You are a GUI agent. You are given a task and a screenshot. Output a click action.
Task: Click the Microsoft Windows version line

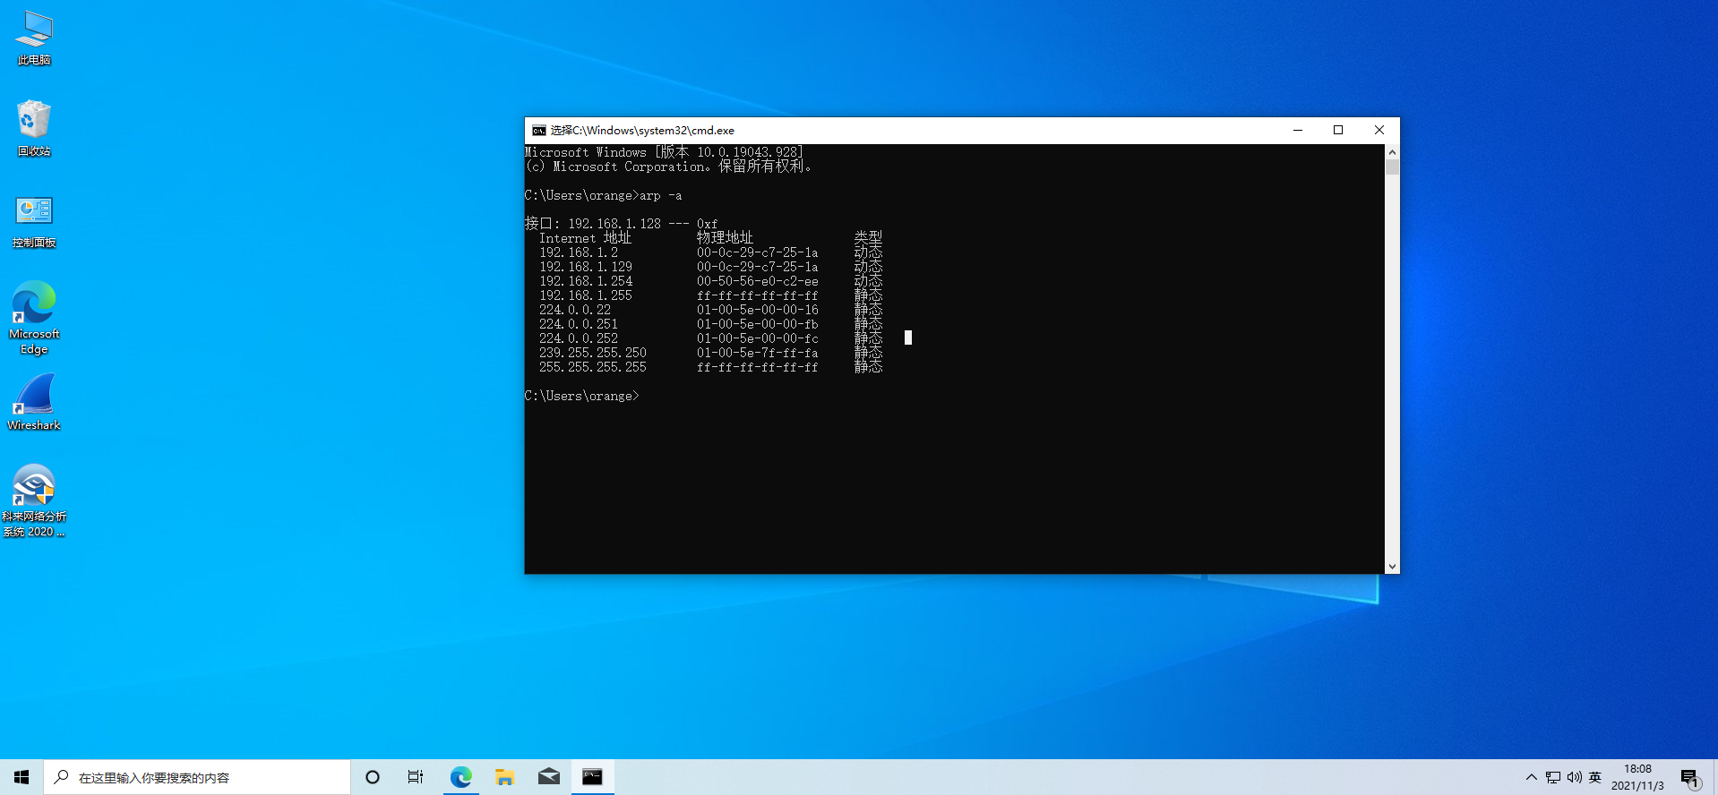pyautogui.click(x=665, y=152)
